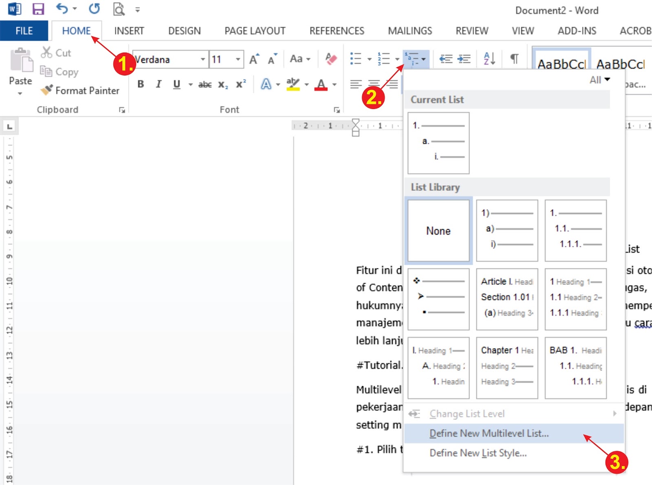Image resolution: width=652 pixels, height=485 pixels.
Task: Switch to the REFERENCES tab
Action: pyautogui.click(x=337, y=31)
